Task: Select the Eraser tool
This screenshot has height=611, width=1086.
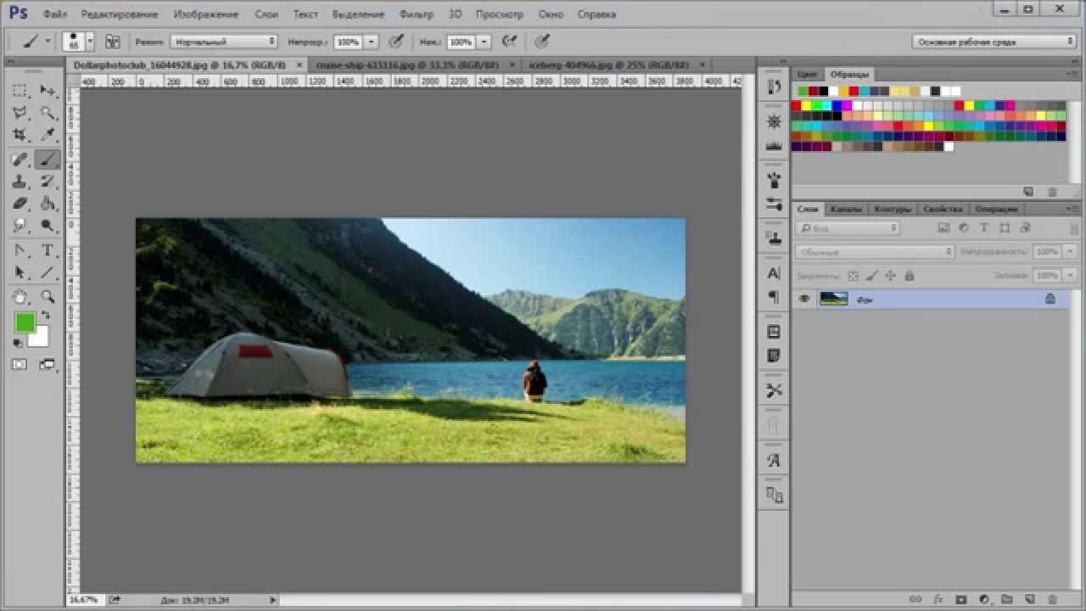Action: pos(20,203)
